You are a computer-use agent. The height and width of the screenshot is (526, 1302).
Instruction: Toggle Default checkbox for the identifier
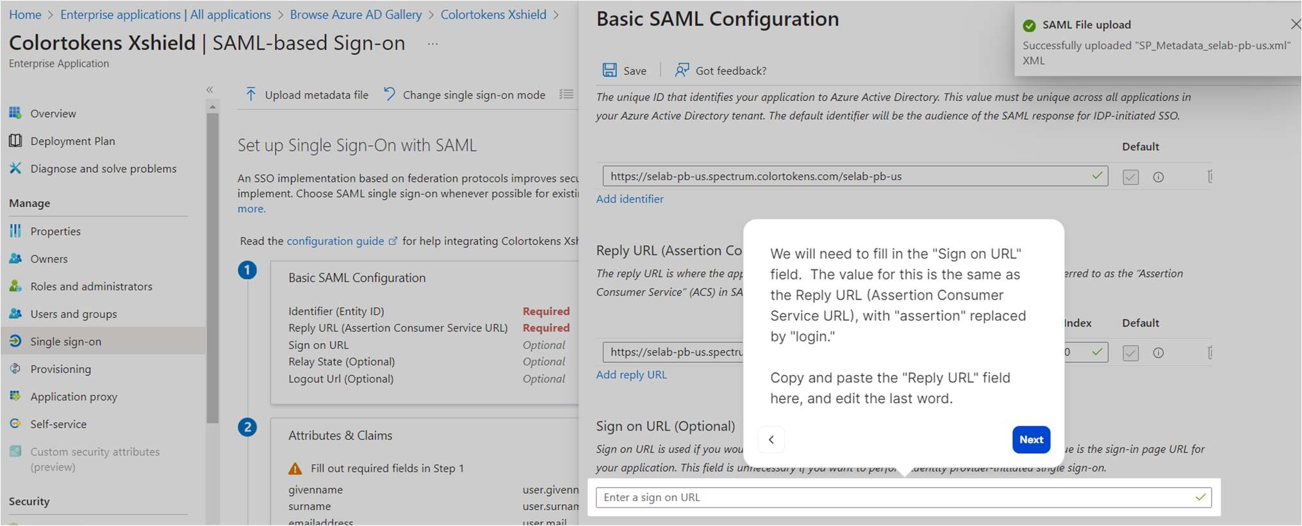[x=1131, y=177]
